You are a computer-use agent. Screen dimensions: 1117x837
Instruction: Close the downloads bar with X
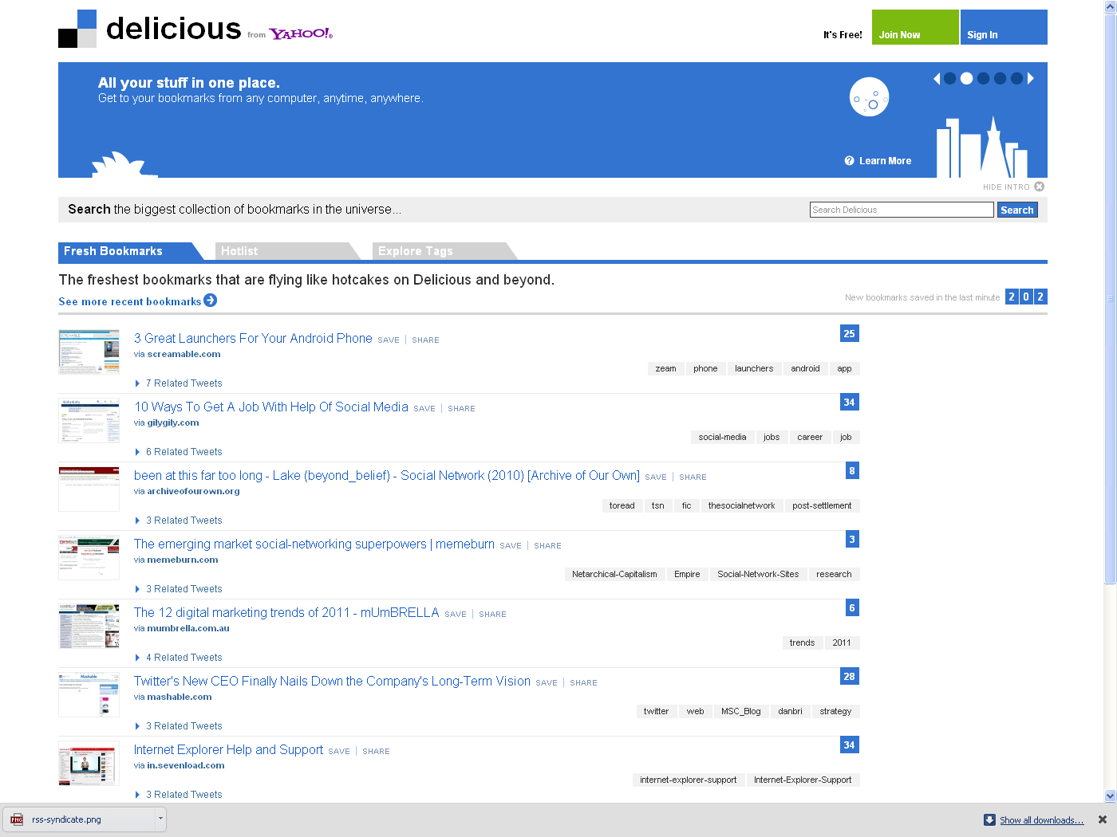[1103, 819]
